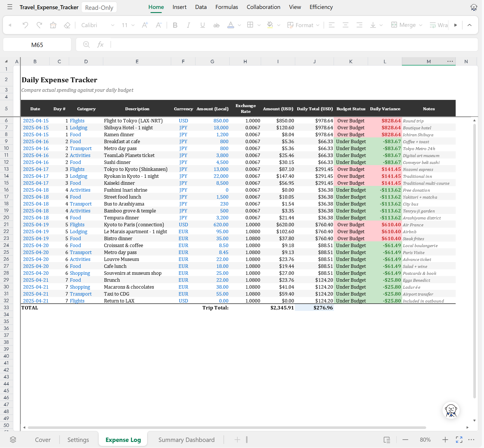This screenshot has height=448, width=484.
Task: Click the vertical align bottom icon
Action: click(373, 25)
